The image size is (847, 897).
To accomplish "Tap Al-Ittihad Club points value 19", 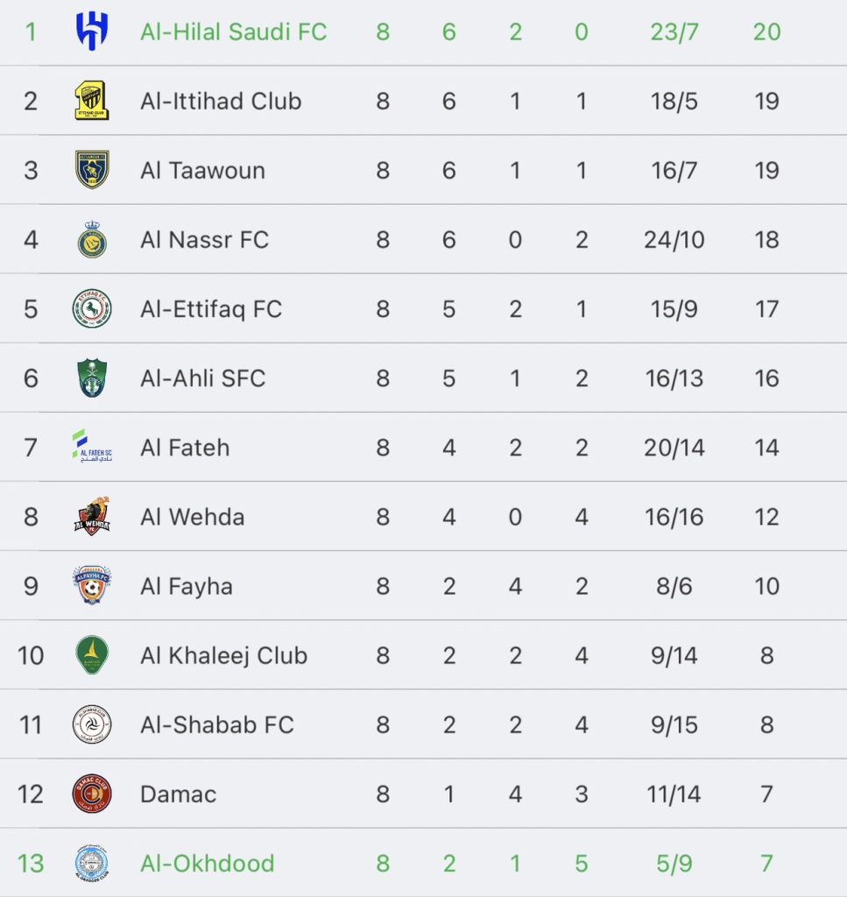I will click(766, 102).
